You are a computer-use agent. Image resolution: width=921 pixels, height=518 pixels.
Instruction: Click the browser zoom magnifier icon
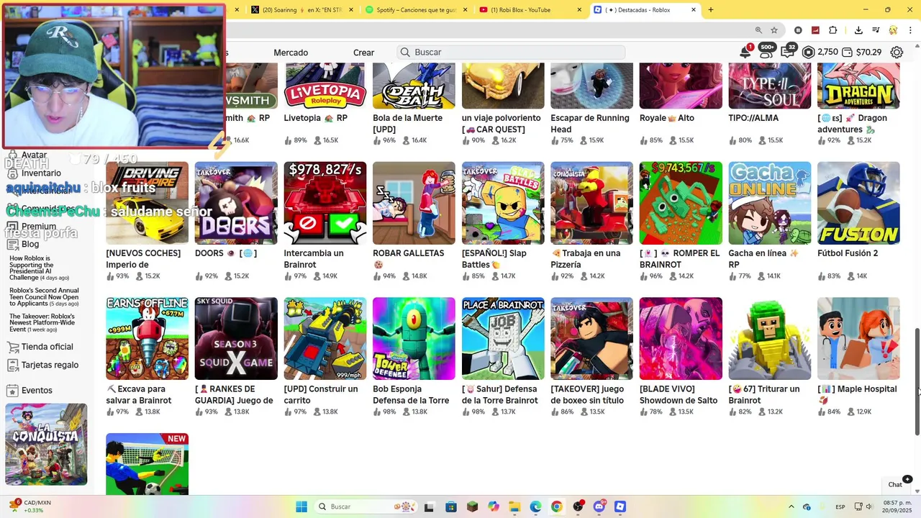click(x=758, y=30)
